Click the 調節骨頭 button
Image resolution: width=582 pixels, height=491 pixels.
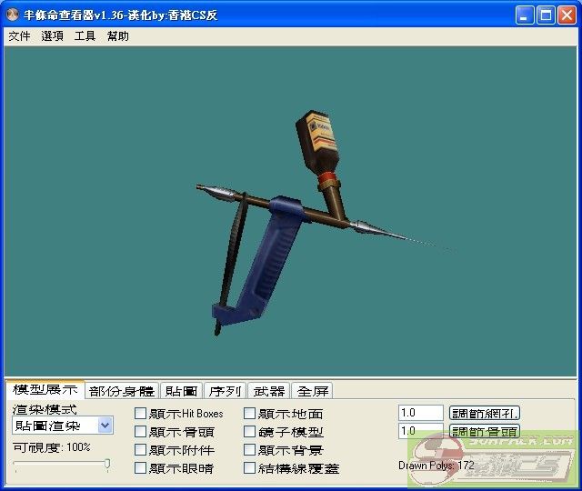pos(485,431)
